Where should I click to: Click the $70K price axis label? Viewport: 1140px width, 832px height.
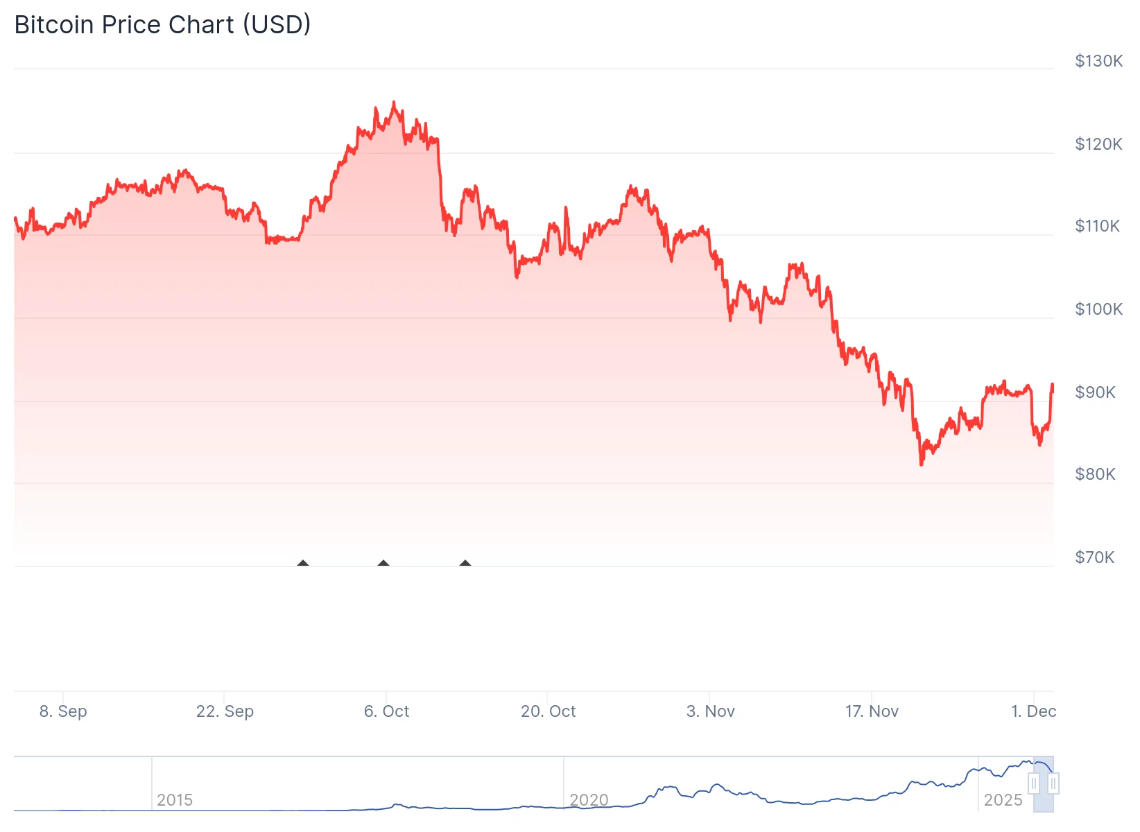tap(1094, 557)
